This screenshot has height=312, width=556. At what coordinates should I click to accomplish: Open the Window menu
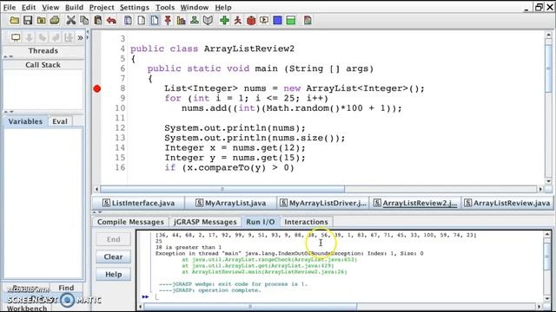pos(195,7)
